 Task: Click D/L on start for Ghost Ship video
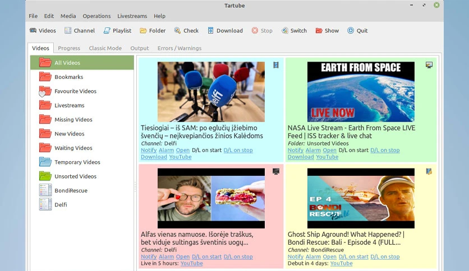[x=353, y=256]
